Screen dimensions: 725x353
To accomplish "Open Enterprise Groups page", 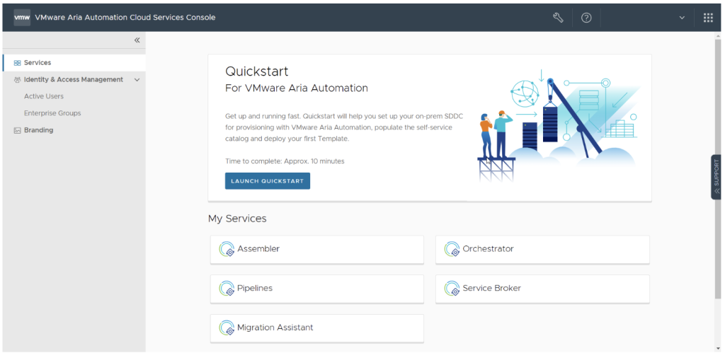I will 52,113.
